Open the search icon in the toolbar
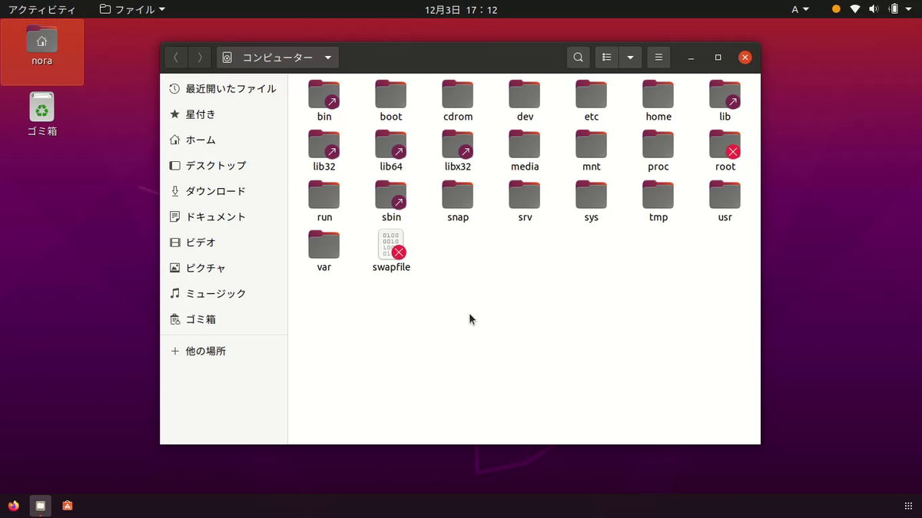The image size is (922, 518). click(578, 57)
